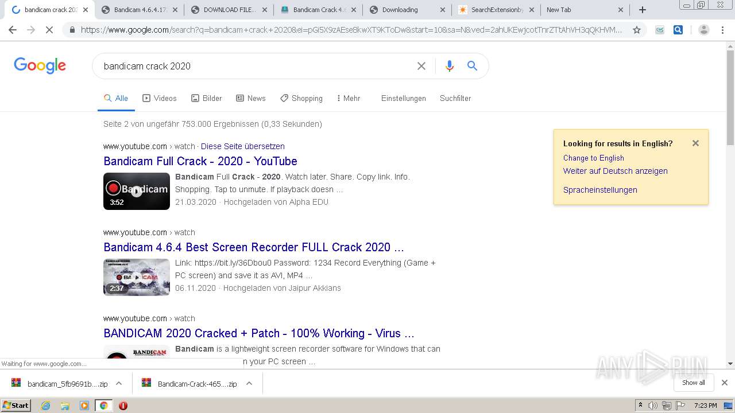Screen dimensions: 735x413
Task: Open Suchfilter tools
Action: coord(455,98)
